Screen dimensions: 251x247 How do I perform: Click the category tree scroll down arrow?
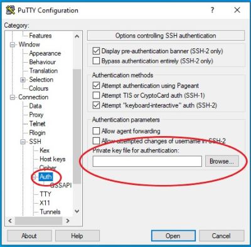pos(77,211)
